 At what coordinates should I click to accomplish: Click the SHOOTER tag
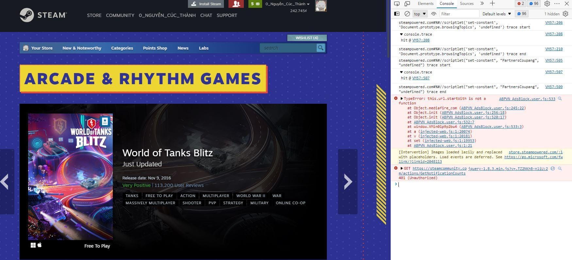(x=192, y=203)
